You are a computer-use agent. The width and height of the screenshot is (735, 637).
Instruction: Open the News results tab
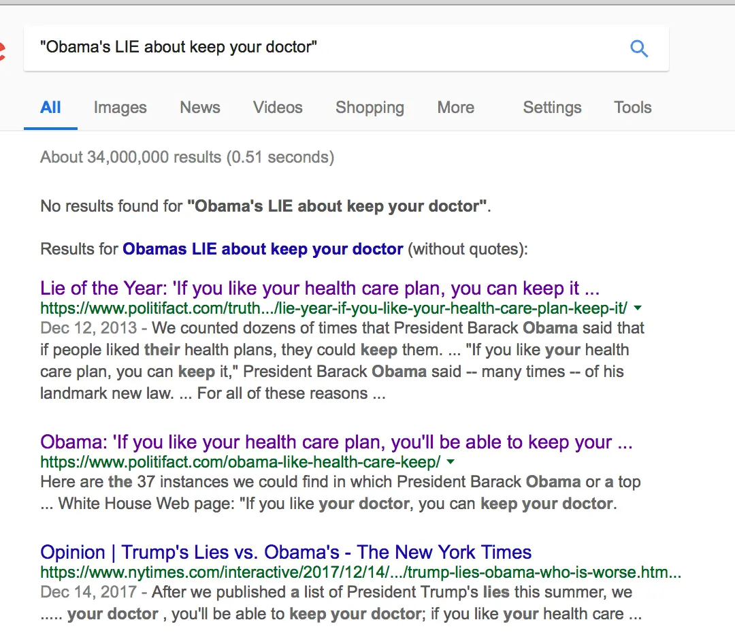pyautogui.click(x=200, y=108)
